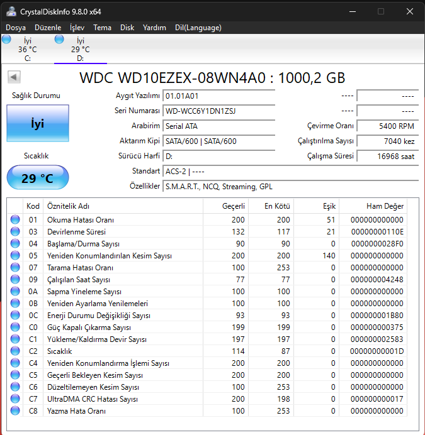Click status orb for attribute 0B
Viewport: 425px width, 435px height.
coord(15,303)
